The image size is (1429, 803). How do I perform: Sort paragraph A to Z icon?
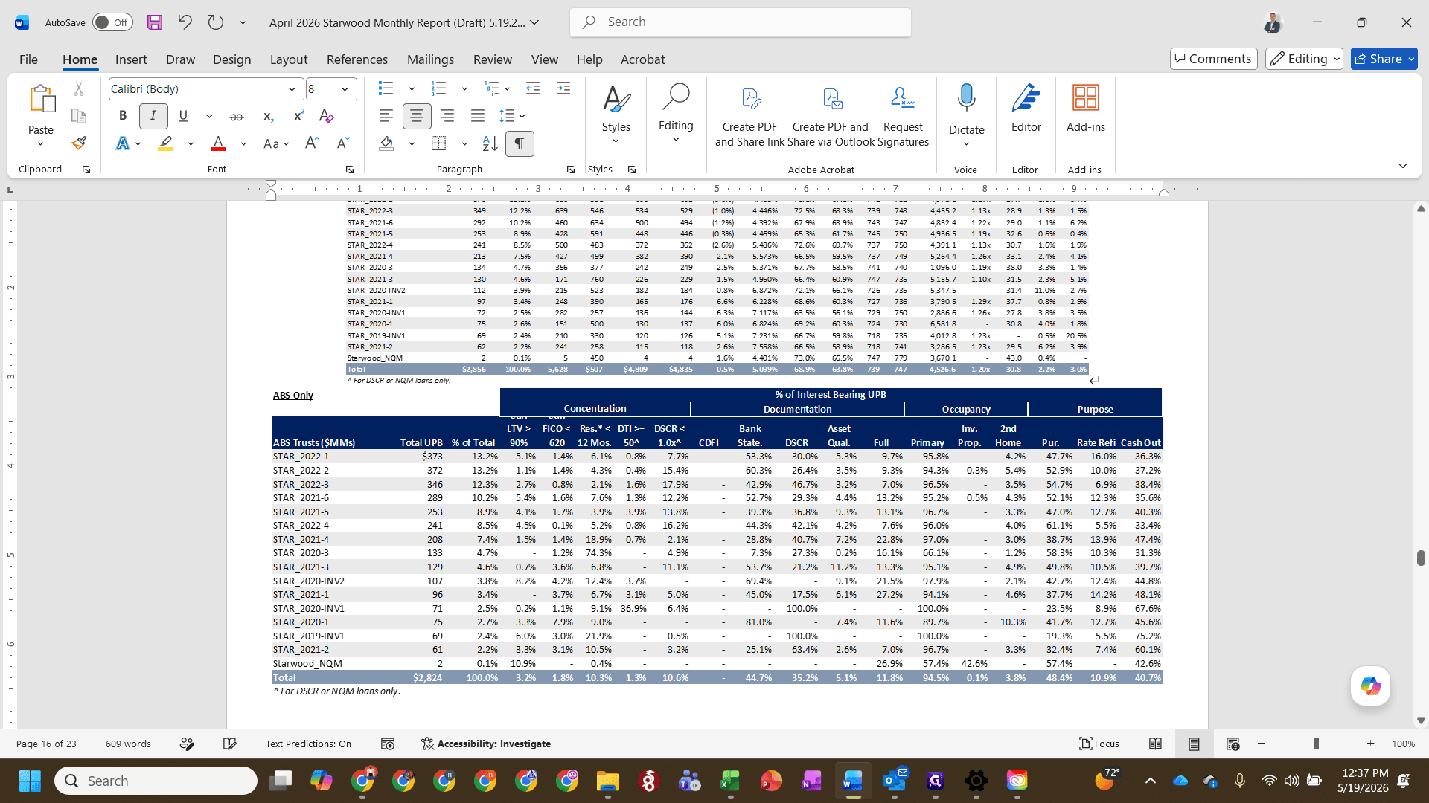(490, 143)
